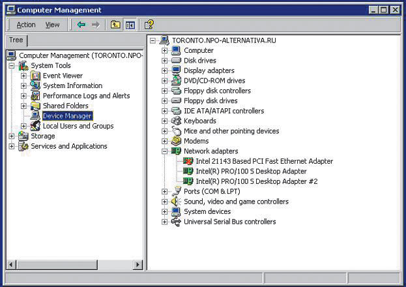This screenshot has height=287, width=406.
Task: Expand the Disk drives node
Action: [165, 61]
